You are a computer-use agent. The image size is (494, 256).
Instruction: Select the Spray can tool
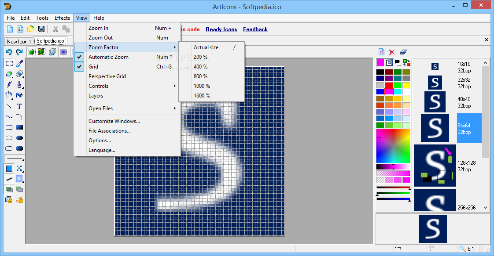click(9, 95)
